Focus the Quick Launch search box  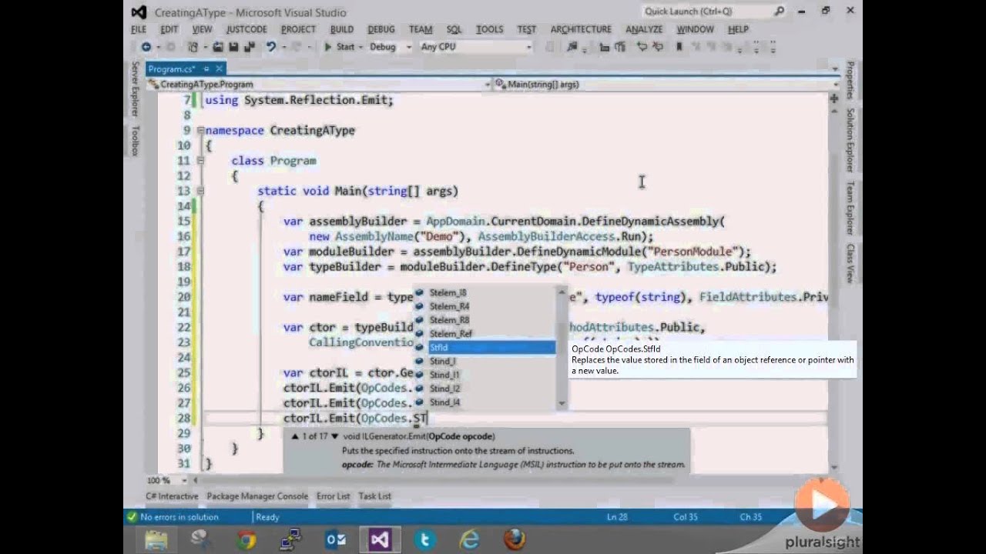706,12
